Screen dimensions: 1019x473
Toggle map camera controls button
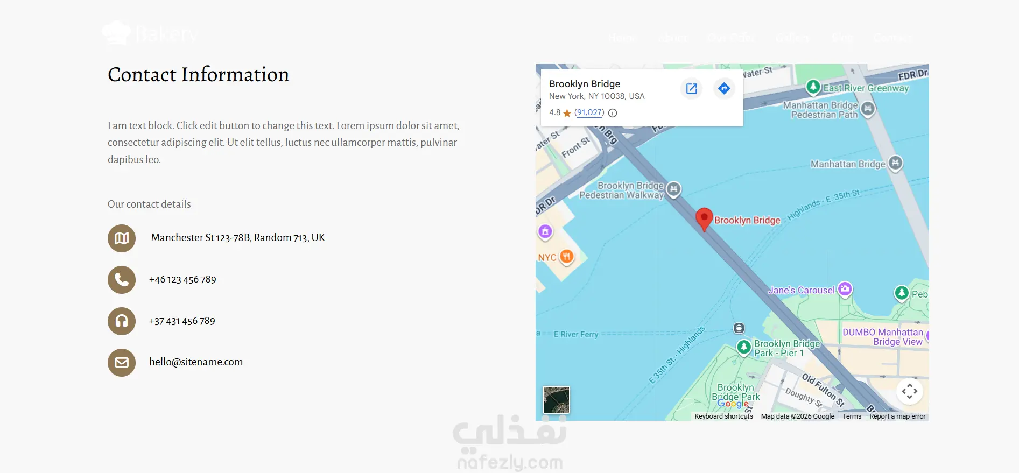tap(910, 391)
